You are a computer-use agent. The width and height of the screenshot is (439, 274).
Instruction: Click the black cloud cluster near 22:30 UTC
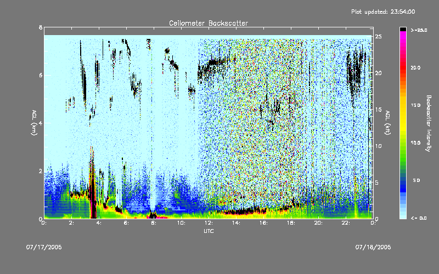(x=355, y=71)
